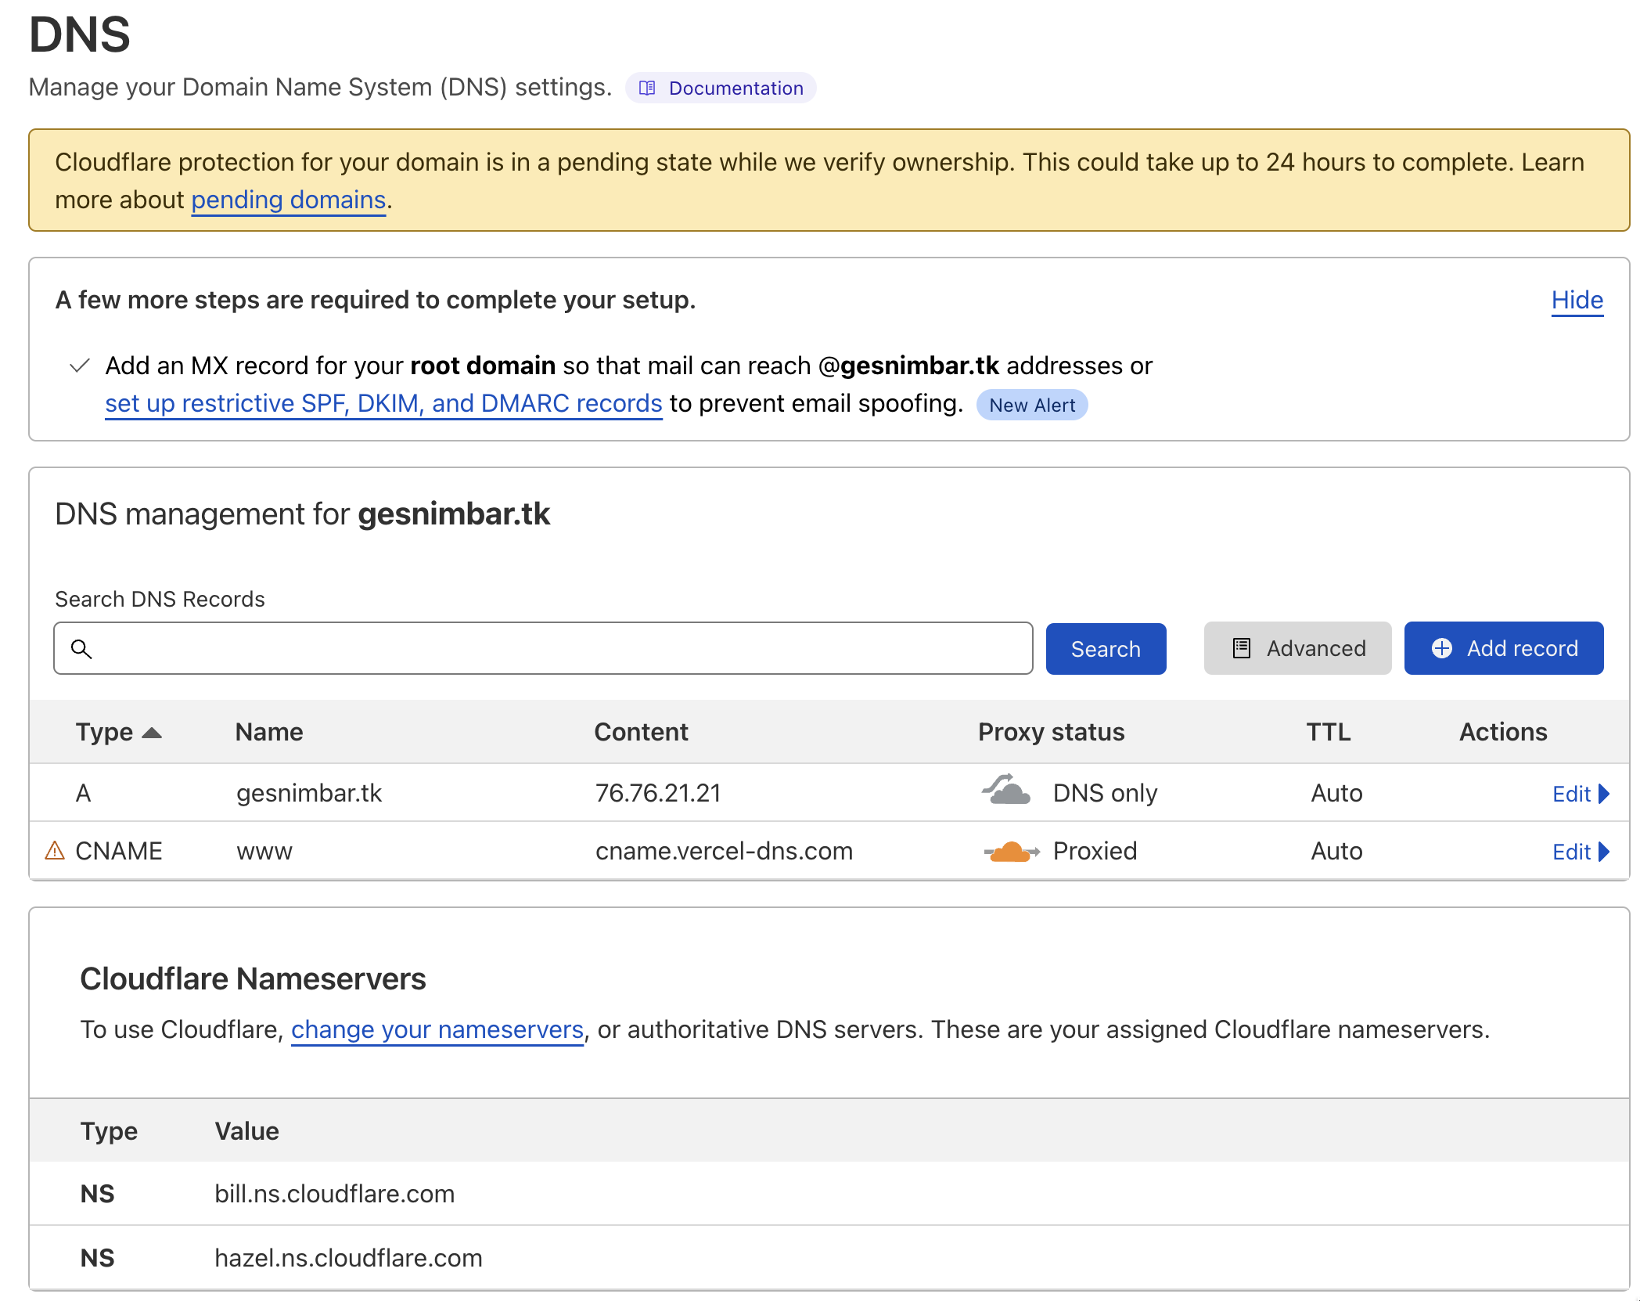Open the pending domains link
Viewport: 1640px width, 1301px height.
click(x=287, y=200)
